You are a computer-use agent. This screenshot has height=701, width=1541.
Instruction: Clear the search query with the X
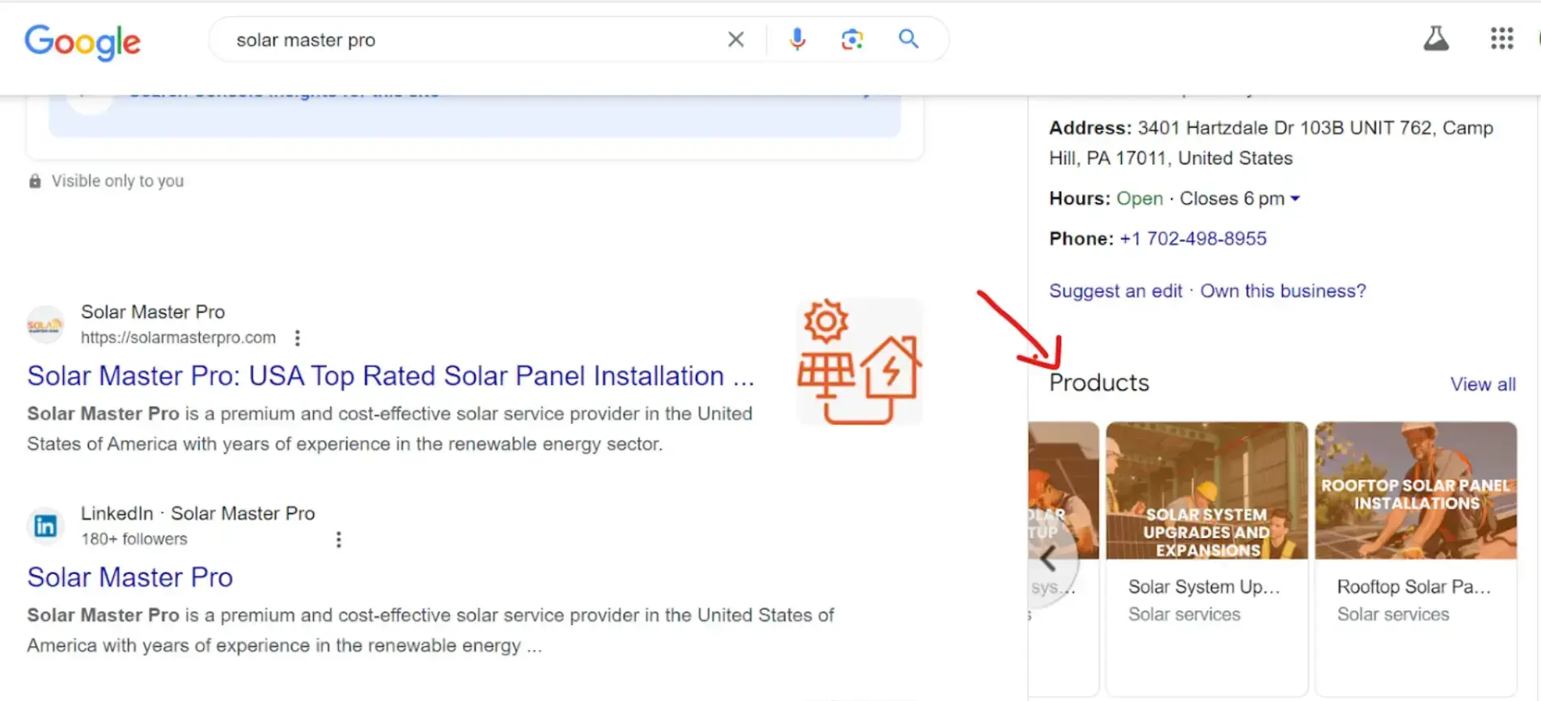click(x=735, y=38)
